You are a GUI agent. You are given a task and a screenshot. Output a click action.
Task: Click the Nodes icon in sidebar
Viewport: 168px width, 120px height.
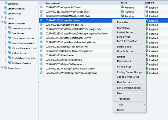[x=5, y=18]
